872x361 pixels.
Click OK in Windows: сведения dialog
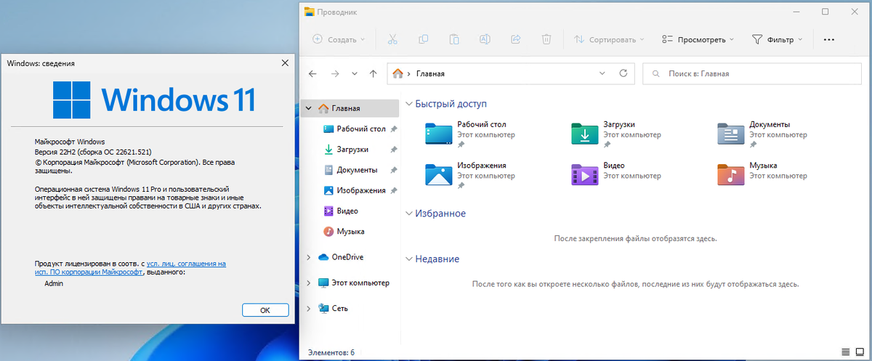[265, 310]
